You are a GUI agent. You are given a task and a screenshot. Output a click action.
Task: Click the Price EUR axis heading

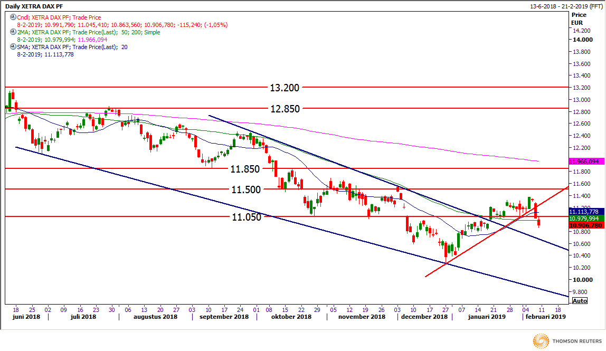coord(579,18)
